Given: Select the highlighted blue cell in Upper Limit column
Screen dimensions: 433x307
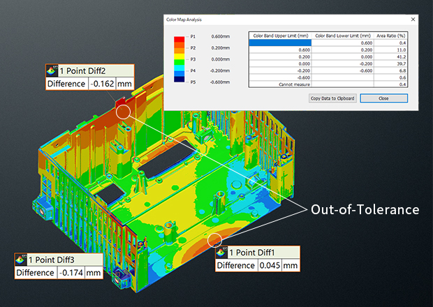Looking at the screenshot, I should point(280,43).
